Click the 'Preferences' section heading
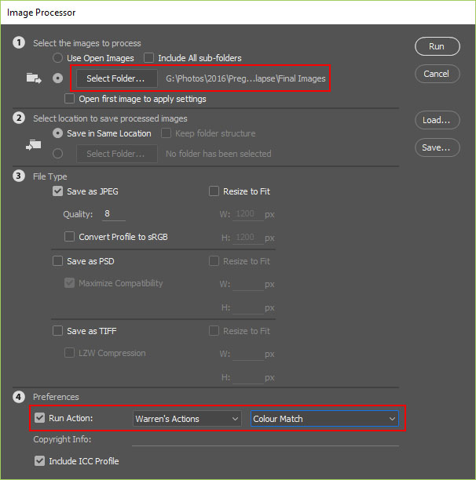The image size is (476, 480). click(56, 397)
